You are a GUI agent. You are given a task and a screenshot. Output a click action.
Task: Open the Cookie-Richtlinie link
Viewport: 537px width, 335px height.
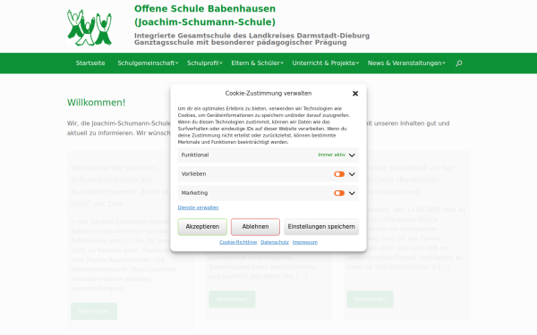pyautogui.click(x=238, y=242)
